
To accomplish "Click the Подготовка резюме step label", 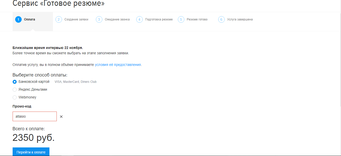I will [x=159, y=19].
